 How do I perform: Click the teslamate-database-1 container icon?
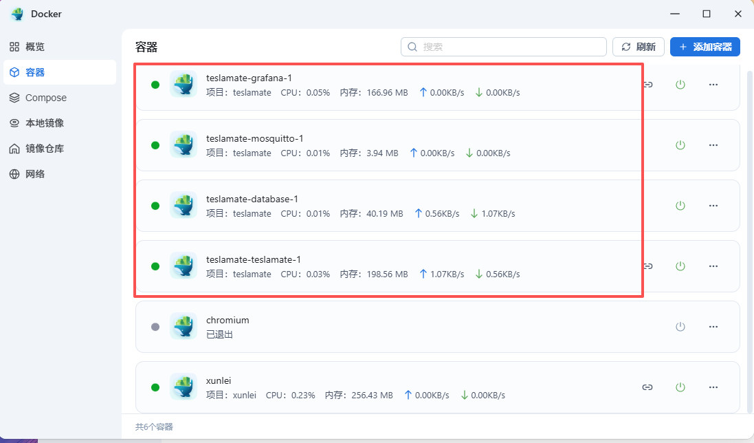pos(184,206)
